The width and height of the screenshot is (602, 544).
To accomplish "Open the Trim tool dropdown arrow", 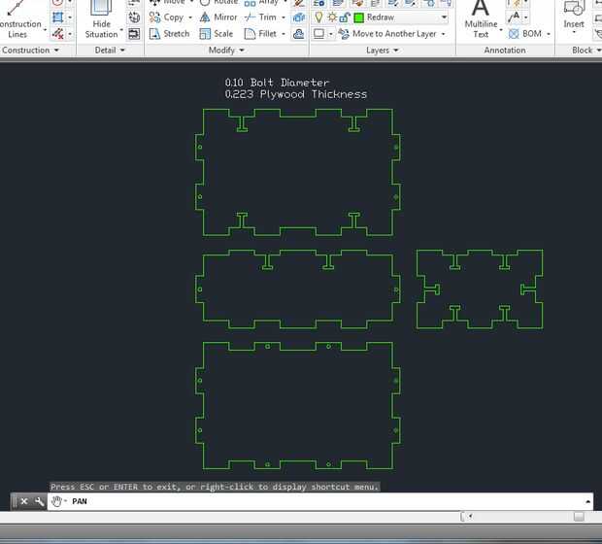I will pos(284,17).
